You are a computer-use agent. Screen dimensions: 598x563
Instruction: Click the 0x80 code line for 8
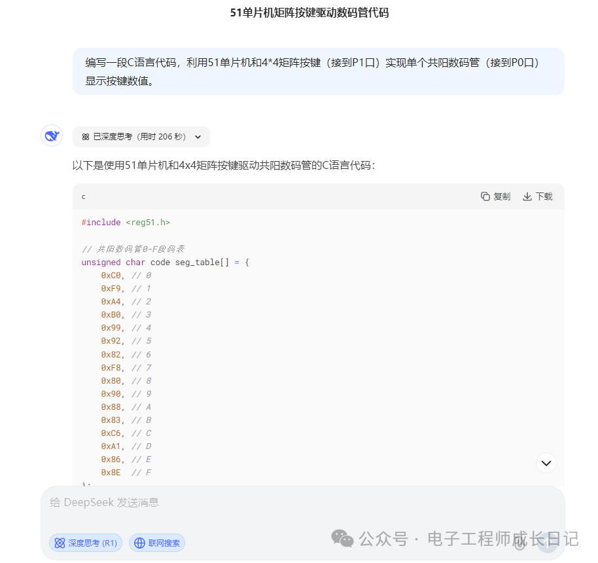(x=126, y=380)
